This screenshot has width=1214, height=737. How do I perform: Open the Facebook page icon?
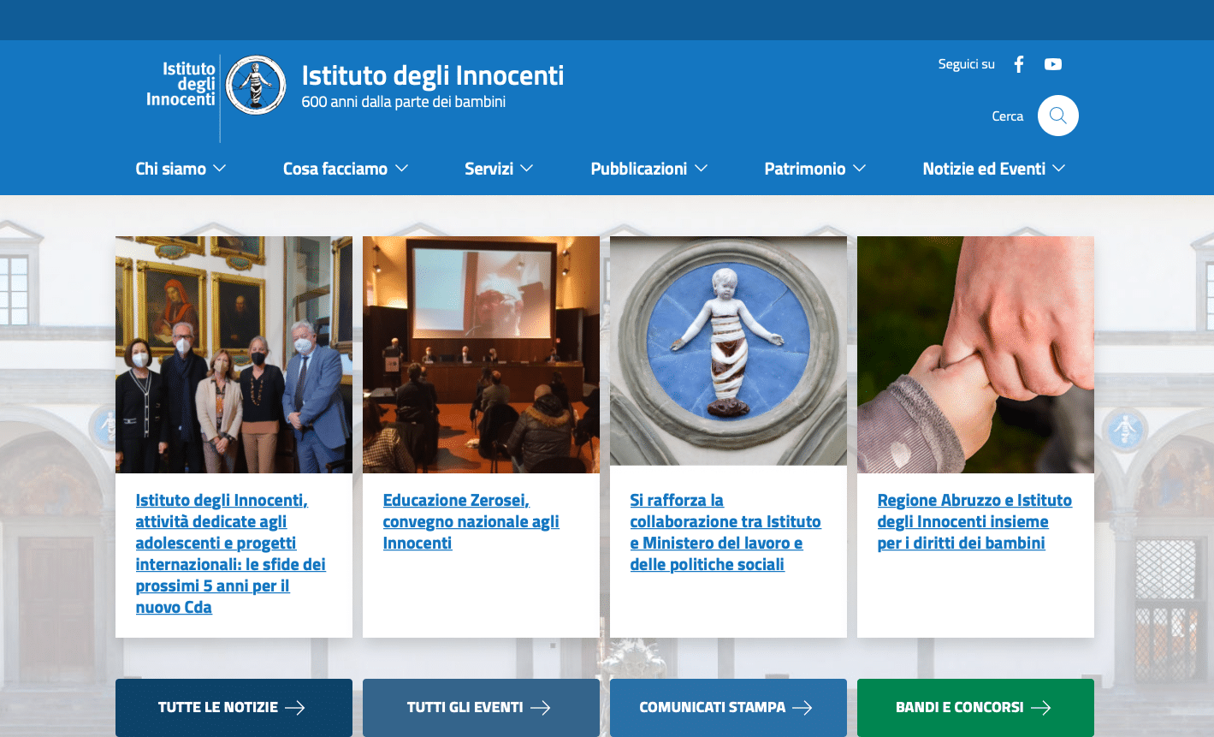click(x=1018, y=64)
